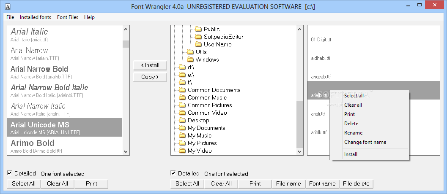Click installed fonts list scrollbar down arrow

(126, 152)
